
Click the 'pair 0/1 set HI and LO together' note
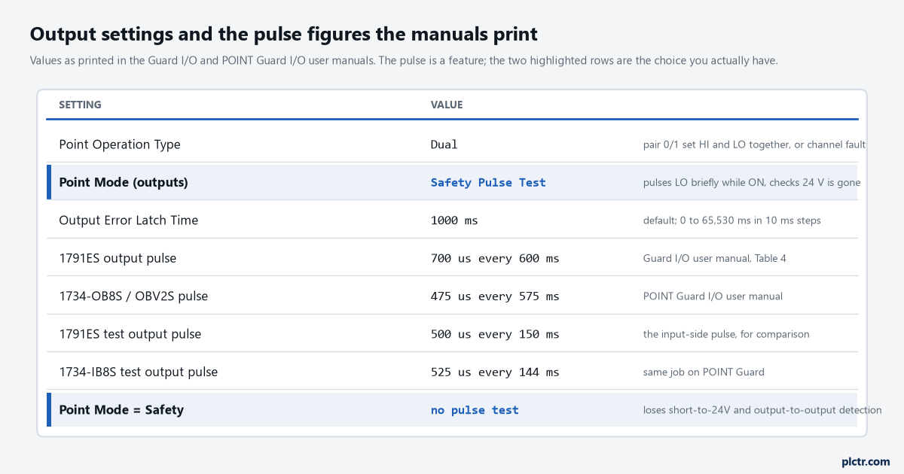point(754,144)
